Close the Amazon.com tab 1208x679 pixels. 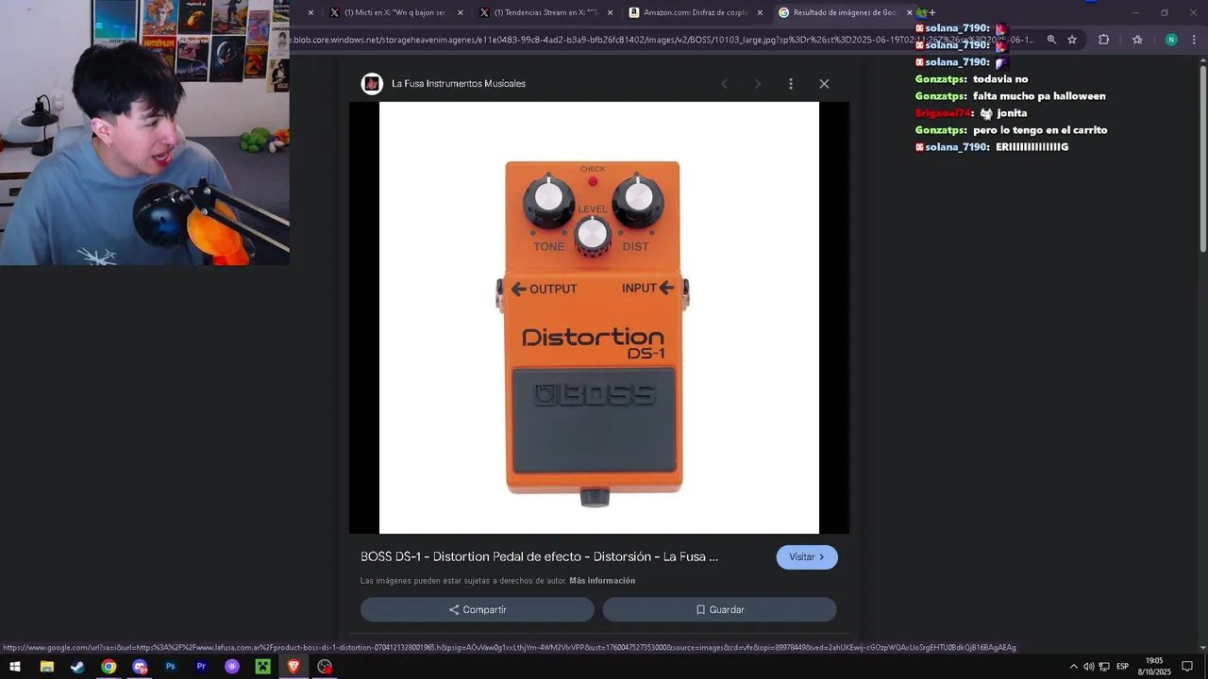pos(760,13)
